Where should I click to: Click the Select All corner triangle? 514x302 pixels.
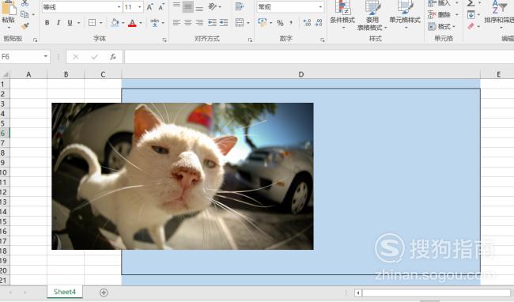[x=5, y=74]
